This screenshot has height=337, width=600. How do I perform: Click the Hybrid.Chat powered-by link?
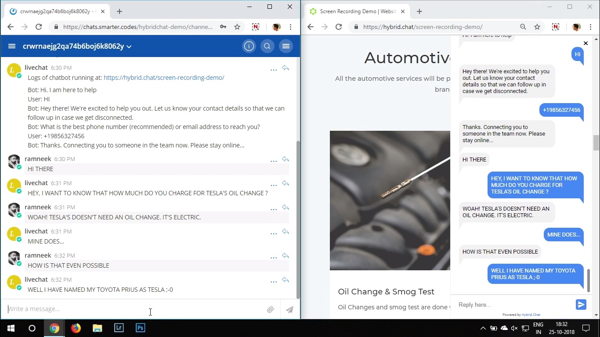tap(531, 315)
